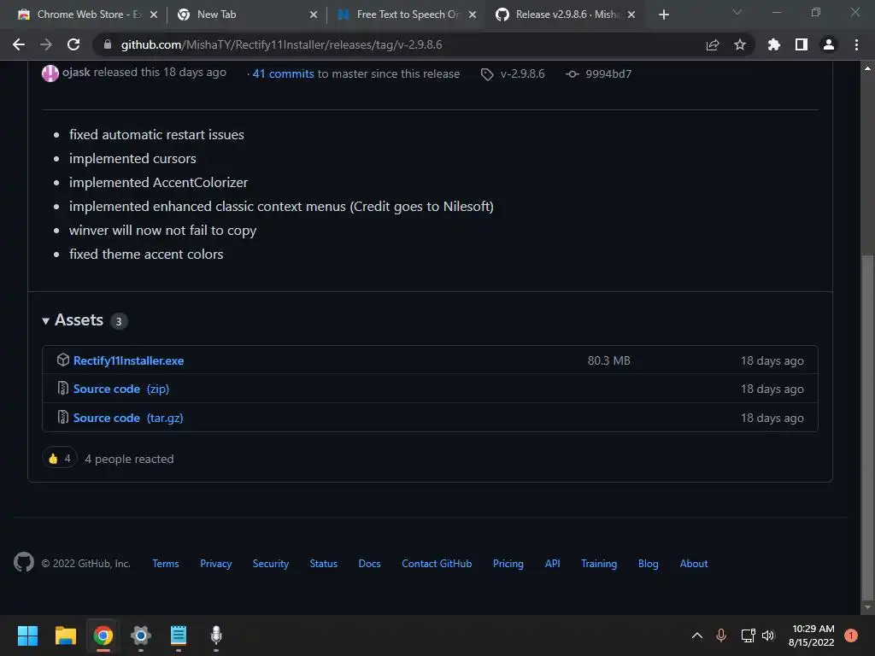Click the padlock site info icon
The image size is (875, 656).
tap(108, 44)
